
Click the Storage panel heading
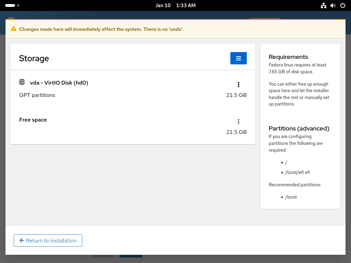coord(34,58)
